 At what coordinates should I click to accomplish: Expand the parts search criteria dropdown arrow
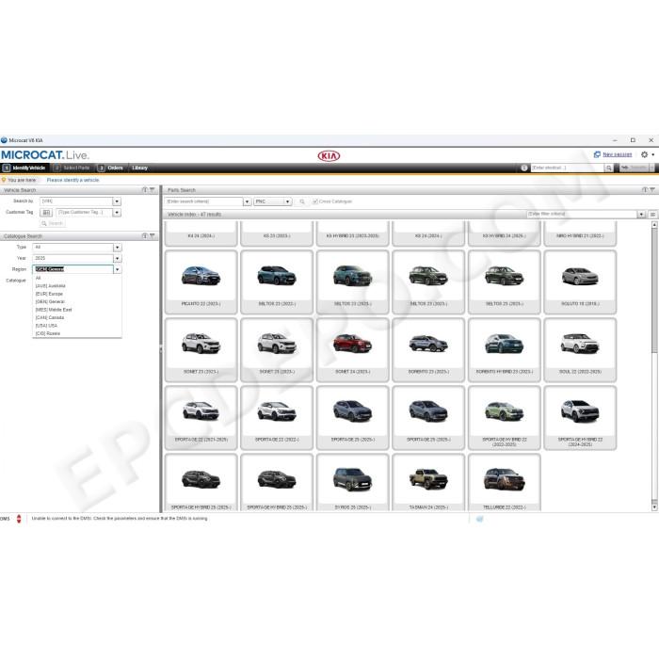point(247,201)
